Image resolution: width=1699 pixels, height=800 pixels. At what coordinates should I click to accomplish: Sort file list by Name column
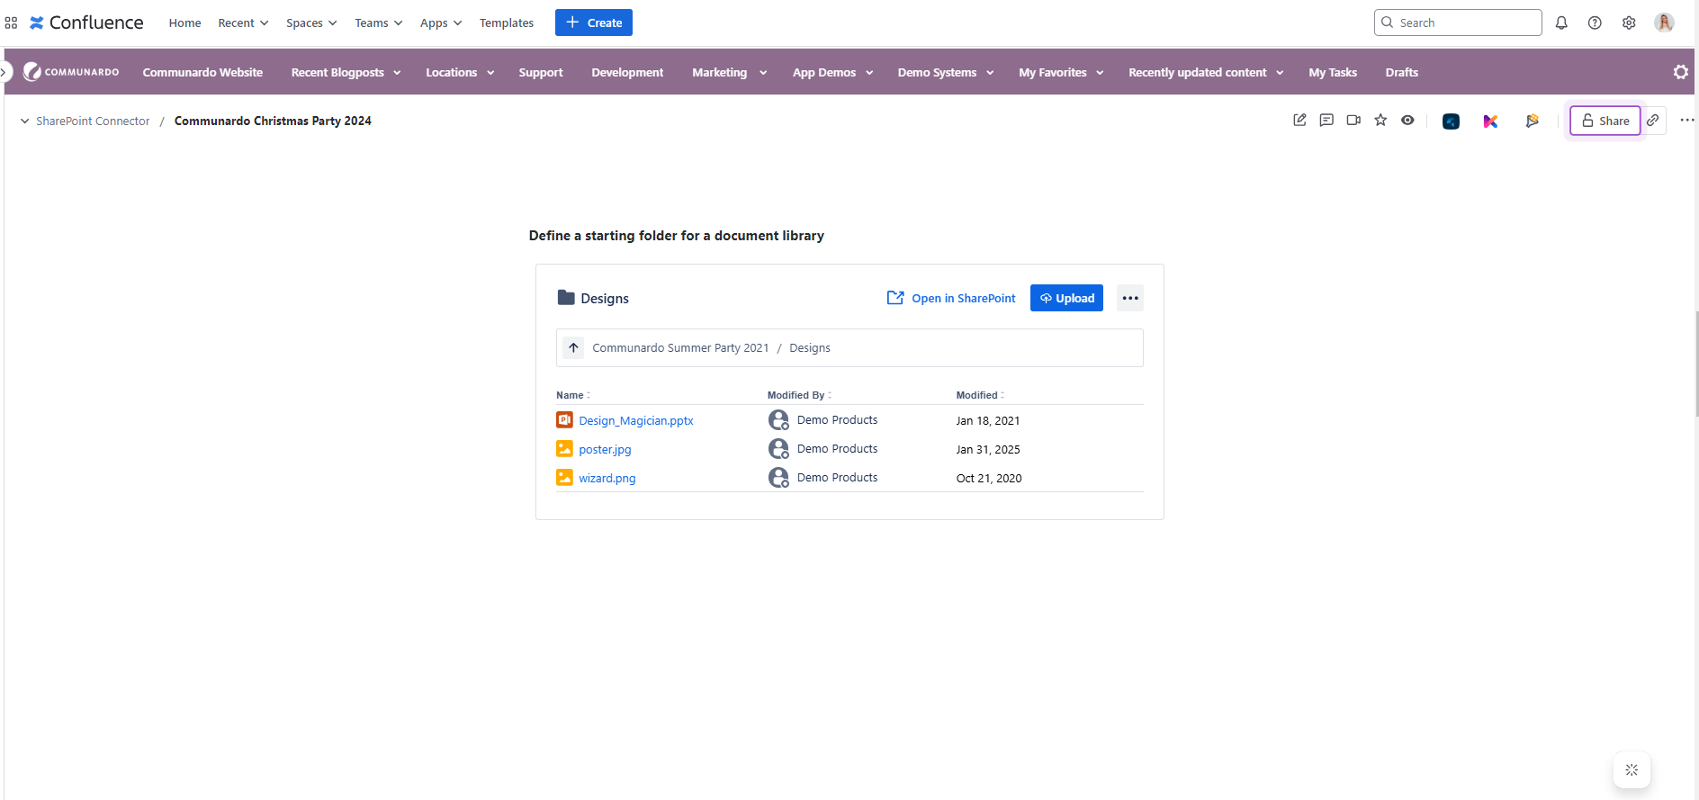[572, 395]
